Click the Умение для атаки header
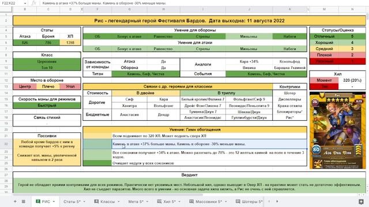 195,43
